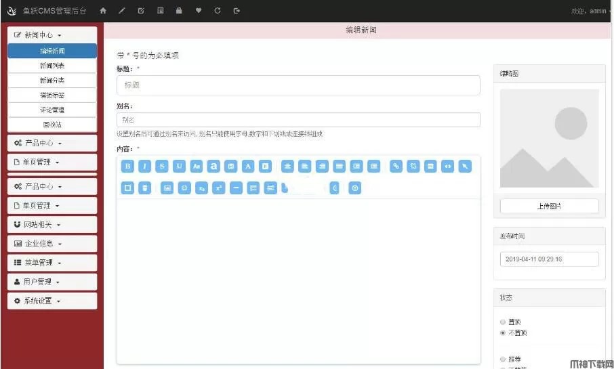Screen dimensions: 614x369
Task: Toggle italic formatting in editor toolbar
Action: [144, 167]
